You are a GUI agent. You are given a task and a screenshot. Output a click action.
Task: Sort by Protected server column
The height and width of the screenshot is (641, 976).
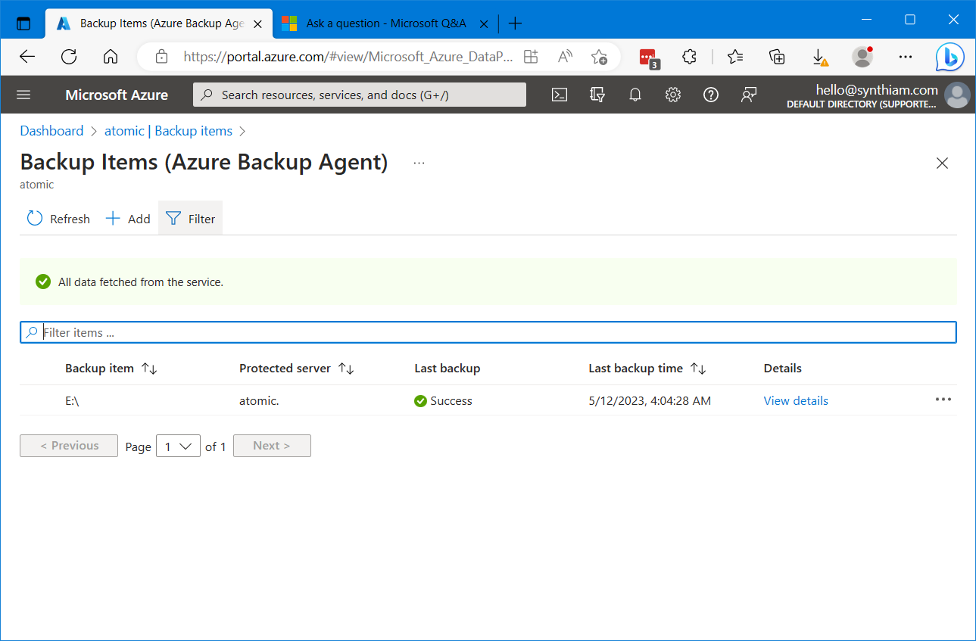click(x=297, y=369)
